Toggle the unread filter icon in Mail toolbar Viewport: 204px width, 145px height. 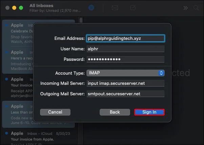pyautogui.click(x=91, y=8)
